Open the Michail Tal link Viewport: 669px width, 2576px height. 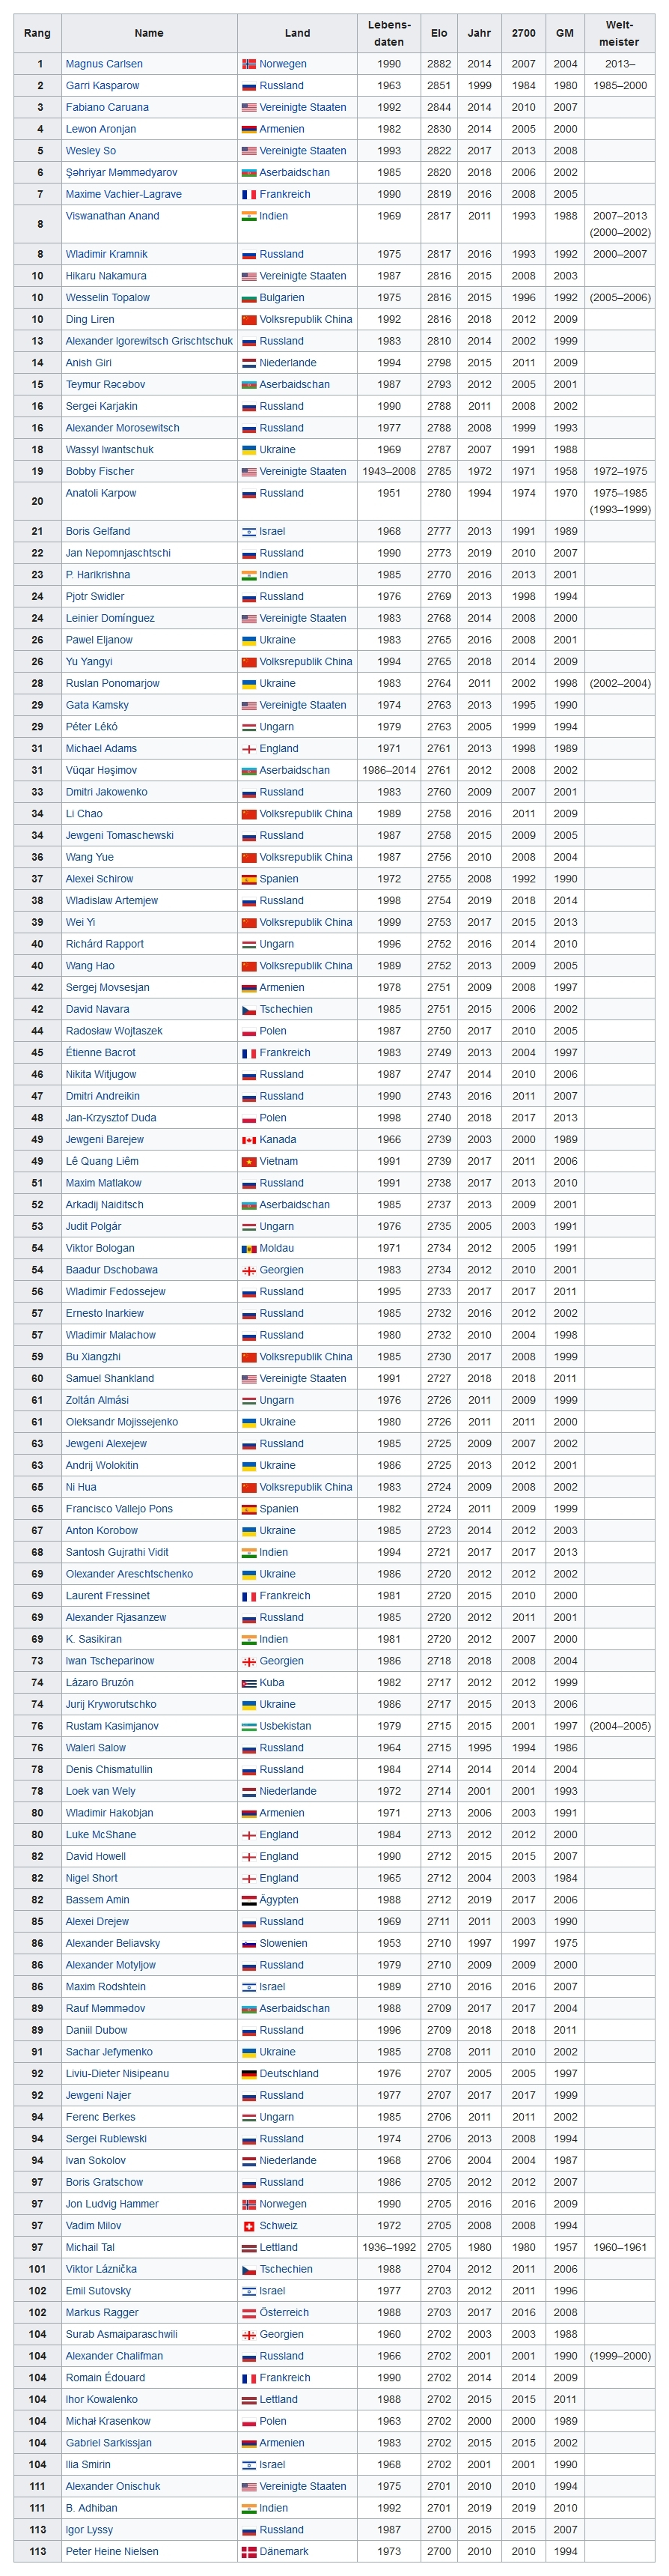tap(90, 2248)
